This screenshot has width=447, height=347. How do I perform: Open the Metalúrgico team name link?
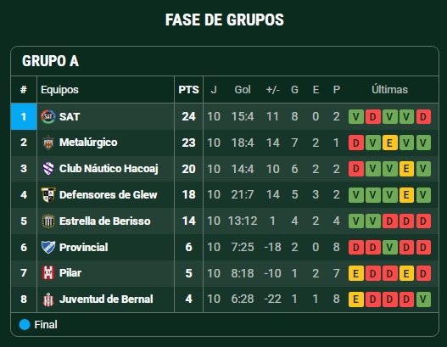[x=88, y=143]
